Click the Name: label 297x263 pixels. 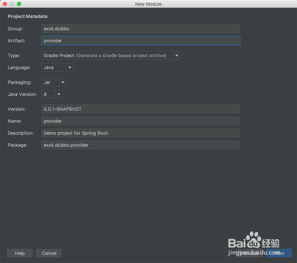(x=14, y=121)
